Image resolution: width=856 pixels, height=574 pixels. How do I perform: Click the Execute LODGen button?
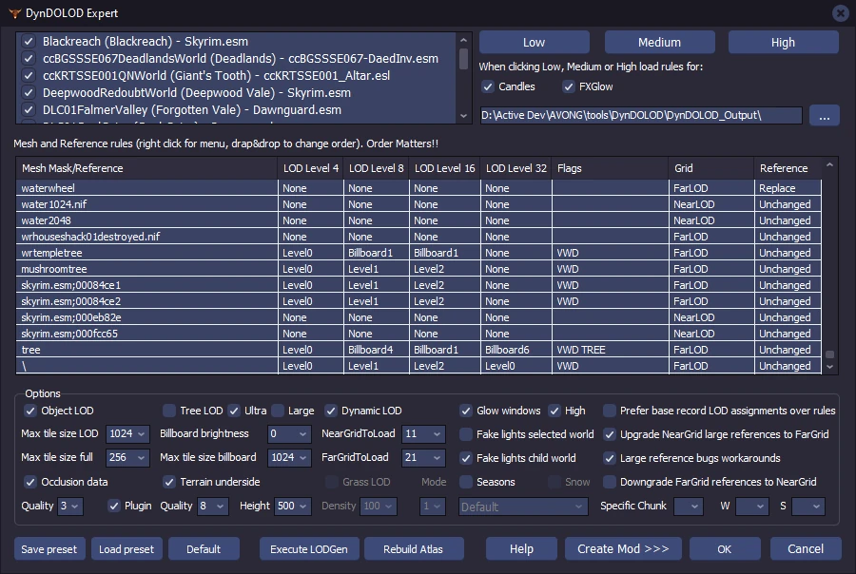309,549
